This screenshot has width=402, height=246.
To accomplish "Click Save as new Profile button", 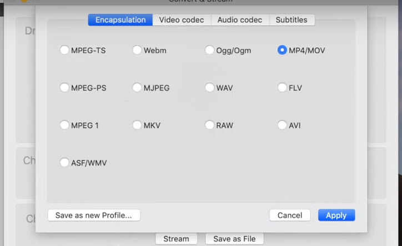I will coord(94,215).
